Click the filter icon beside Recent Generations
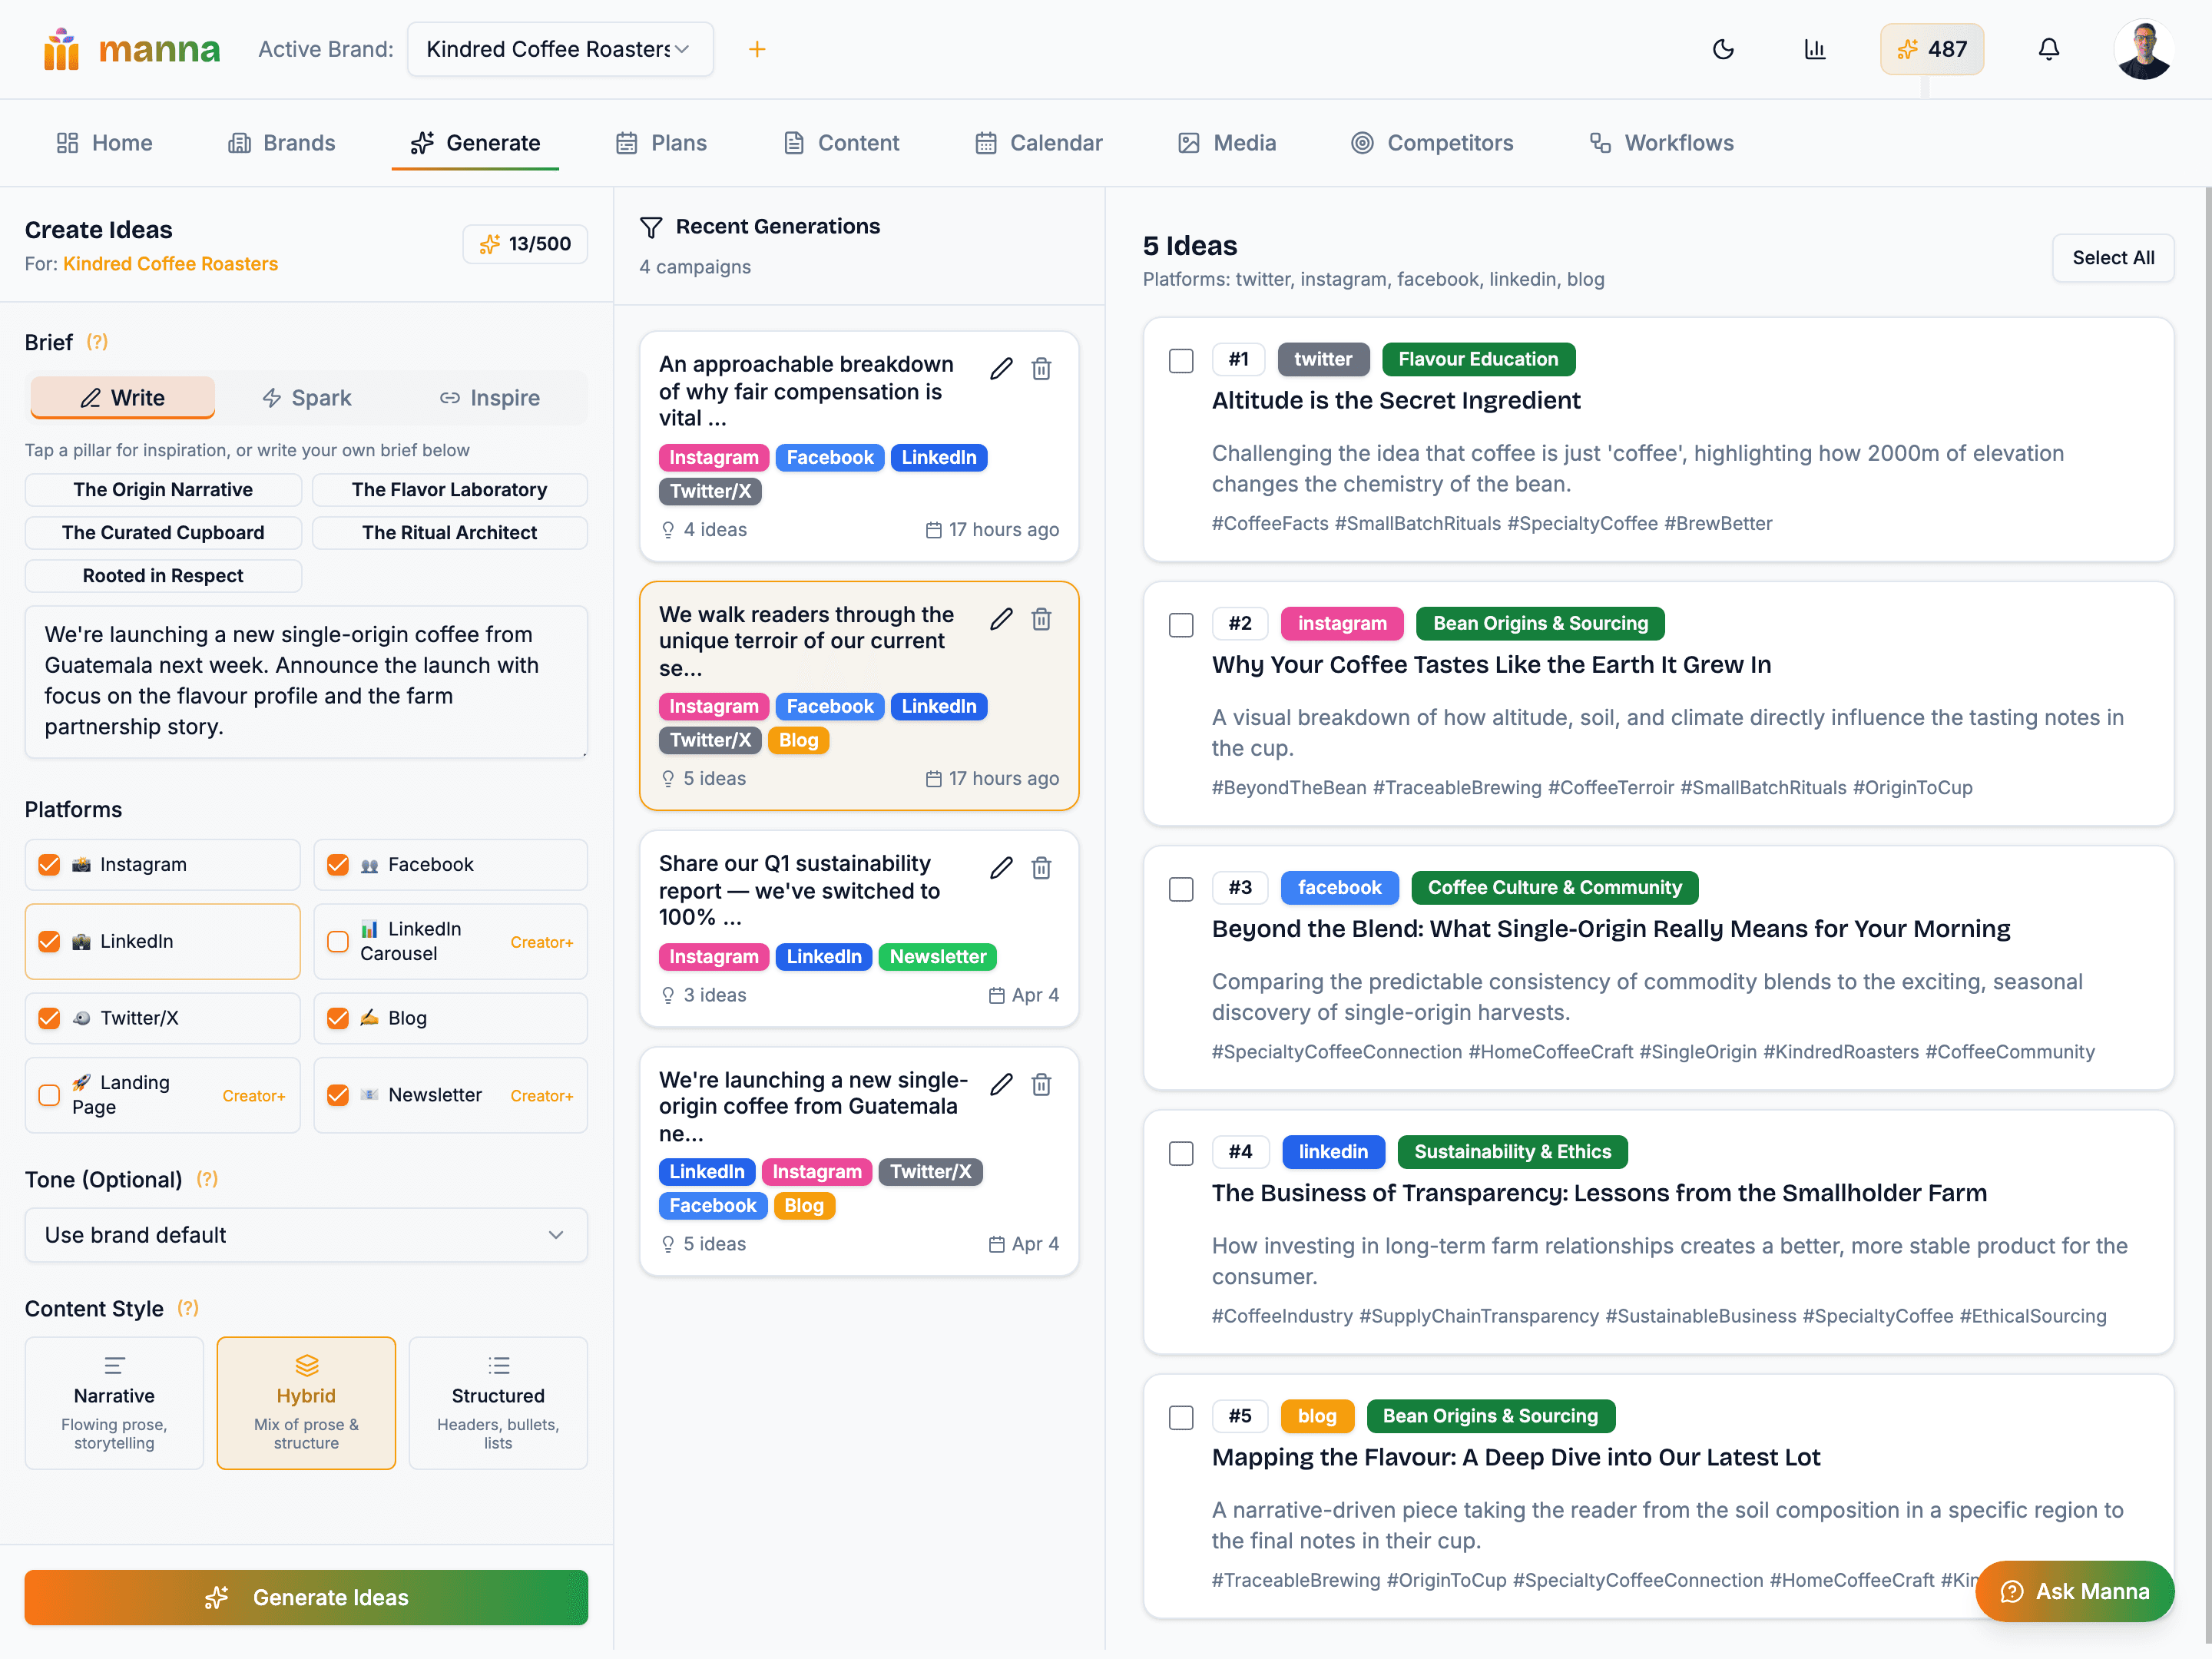 coord(652,226)
